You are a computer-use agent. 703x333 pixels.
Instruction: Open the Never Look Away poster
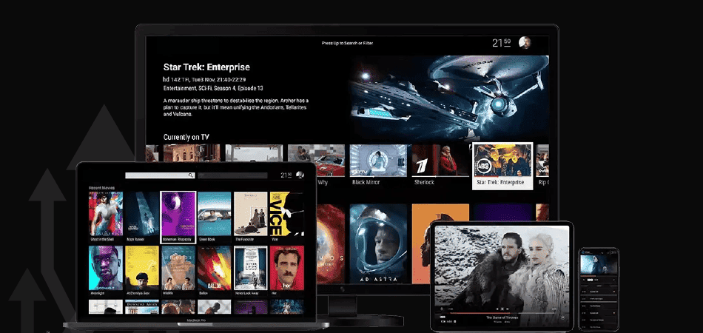click(x=251, y=268)
